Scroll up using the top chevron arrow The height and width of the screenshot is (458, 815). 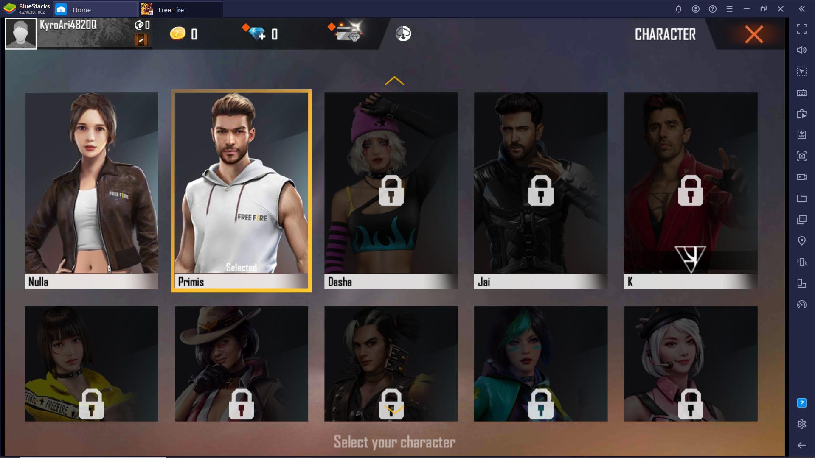[x=394, y=80]
